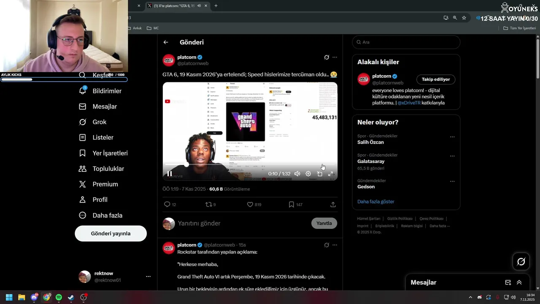Open Reklam bilgisi footer link
Viewport: 540px width, 304px height.
point(412,226)
